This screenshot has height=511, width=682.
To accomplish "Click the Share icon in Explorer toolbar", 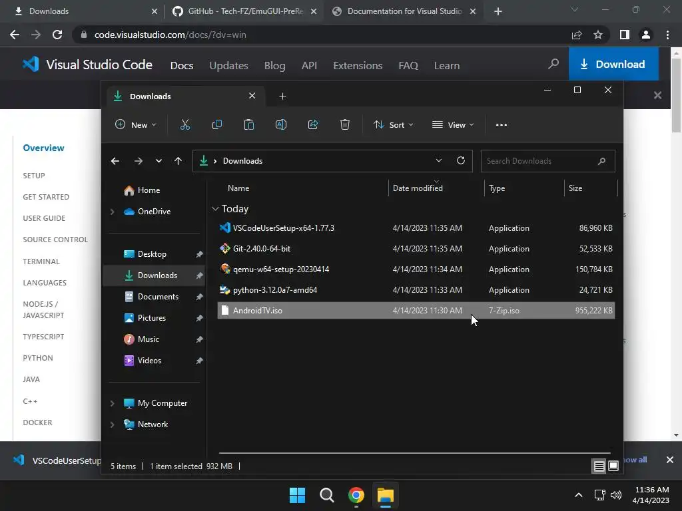I will 313,124.
